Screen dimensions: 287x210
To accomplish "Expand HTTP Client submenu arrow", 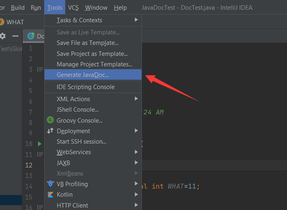I will 136,205.
